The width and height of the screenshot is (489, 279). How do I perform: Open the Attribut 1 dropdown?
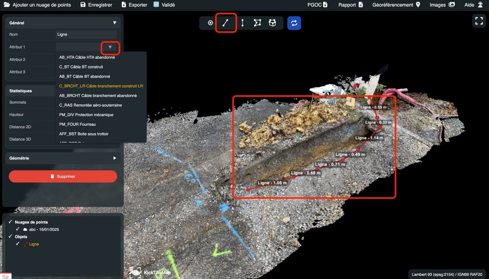[x=110, y=47]
